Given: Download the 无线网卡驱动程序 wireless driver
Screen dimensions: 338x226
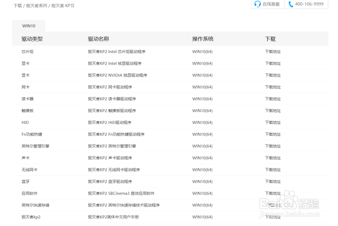Looking at the screenshot, I should (273, 169).
